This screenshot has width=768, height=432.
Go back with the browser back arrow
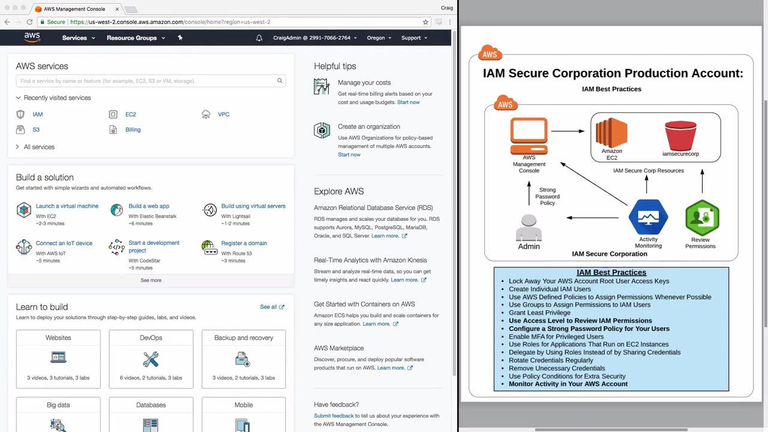pos(7,22)
